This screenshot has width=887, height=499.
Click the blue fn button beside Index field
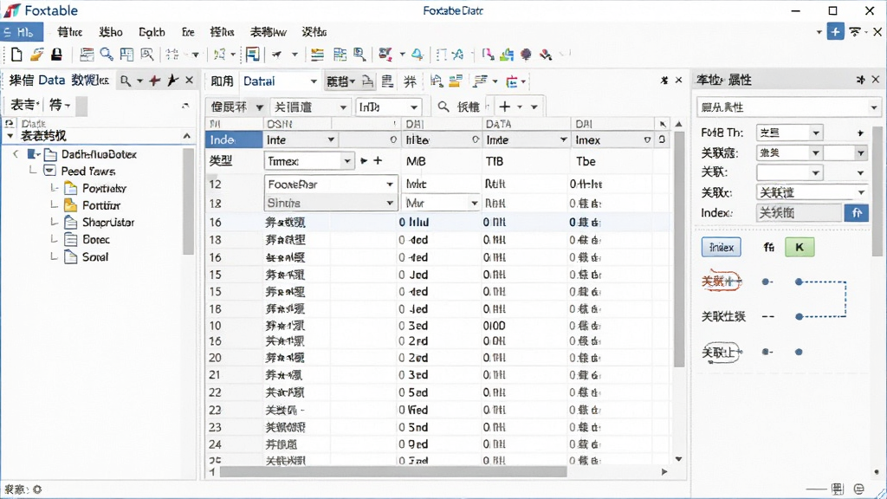tap(856, 213)
